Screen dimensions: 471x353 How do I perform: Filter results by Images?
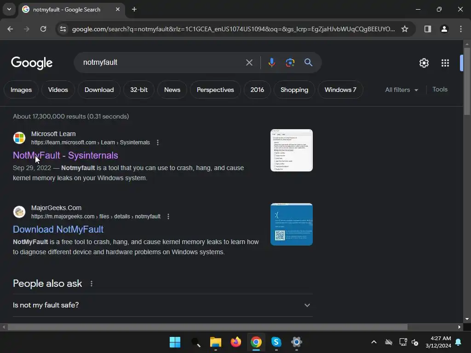coord(21,90)
